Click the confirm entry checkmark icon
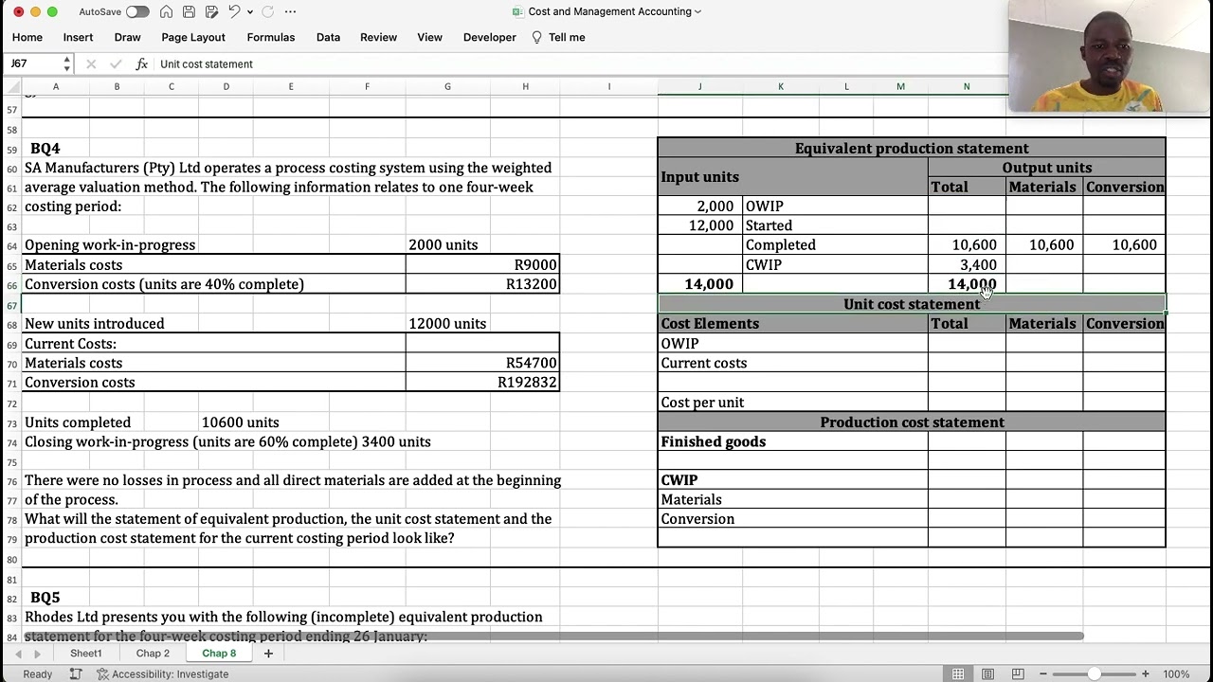 [116, 63]
